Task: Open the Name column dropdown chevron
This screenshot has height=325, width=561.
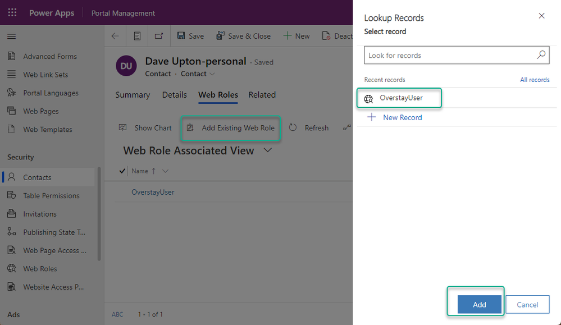Action: (165, 171)
